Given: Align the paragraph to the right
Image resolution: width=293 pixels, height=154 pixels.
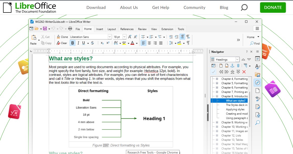Looking at the screenshot, I should (x=155, y=43).
